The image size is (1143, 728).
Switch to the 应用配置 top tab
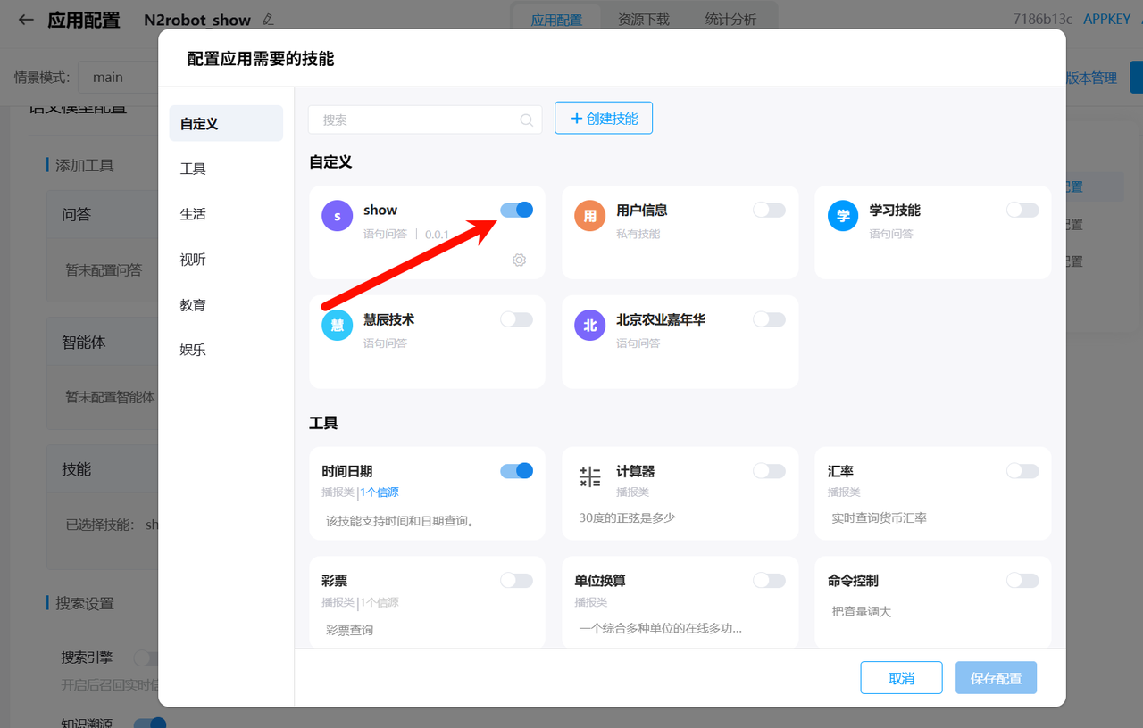tap(556, 20)
